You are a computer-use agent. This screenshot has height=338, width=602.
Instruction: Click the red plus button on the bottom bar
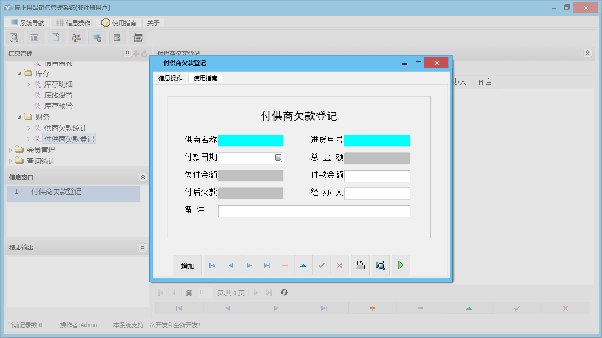372,308
